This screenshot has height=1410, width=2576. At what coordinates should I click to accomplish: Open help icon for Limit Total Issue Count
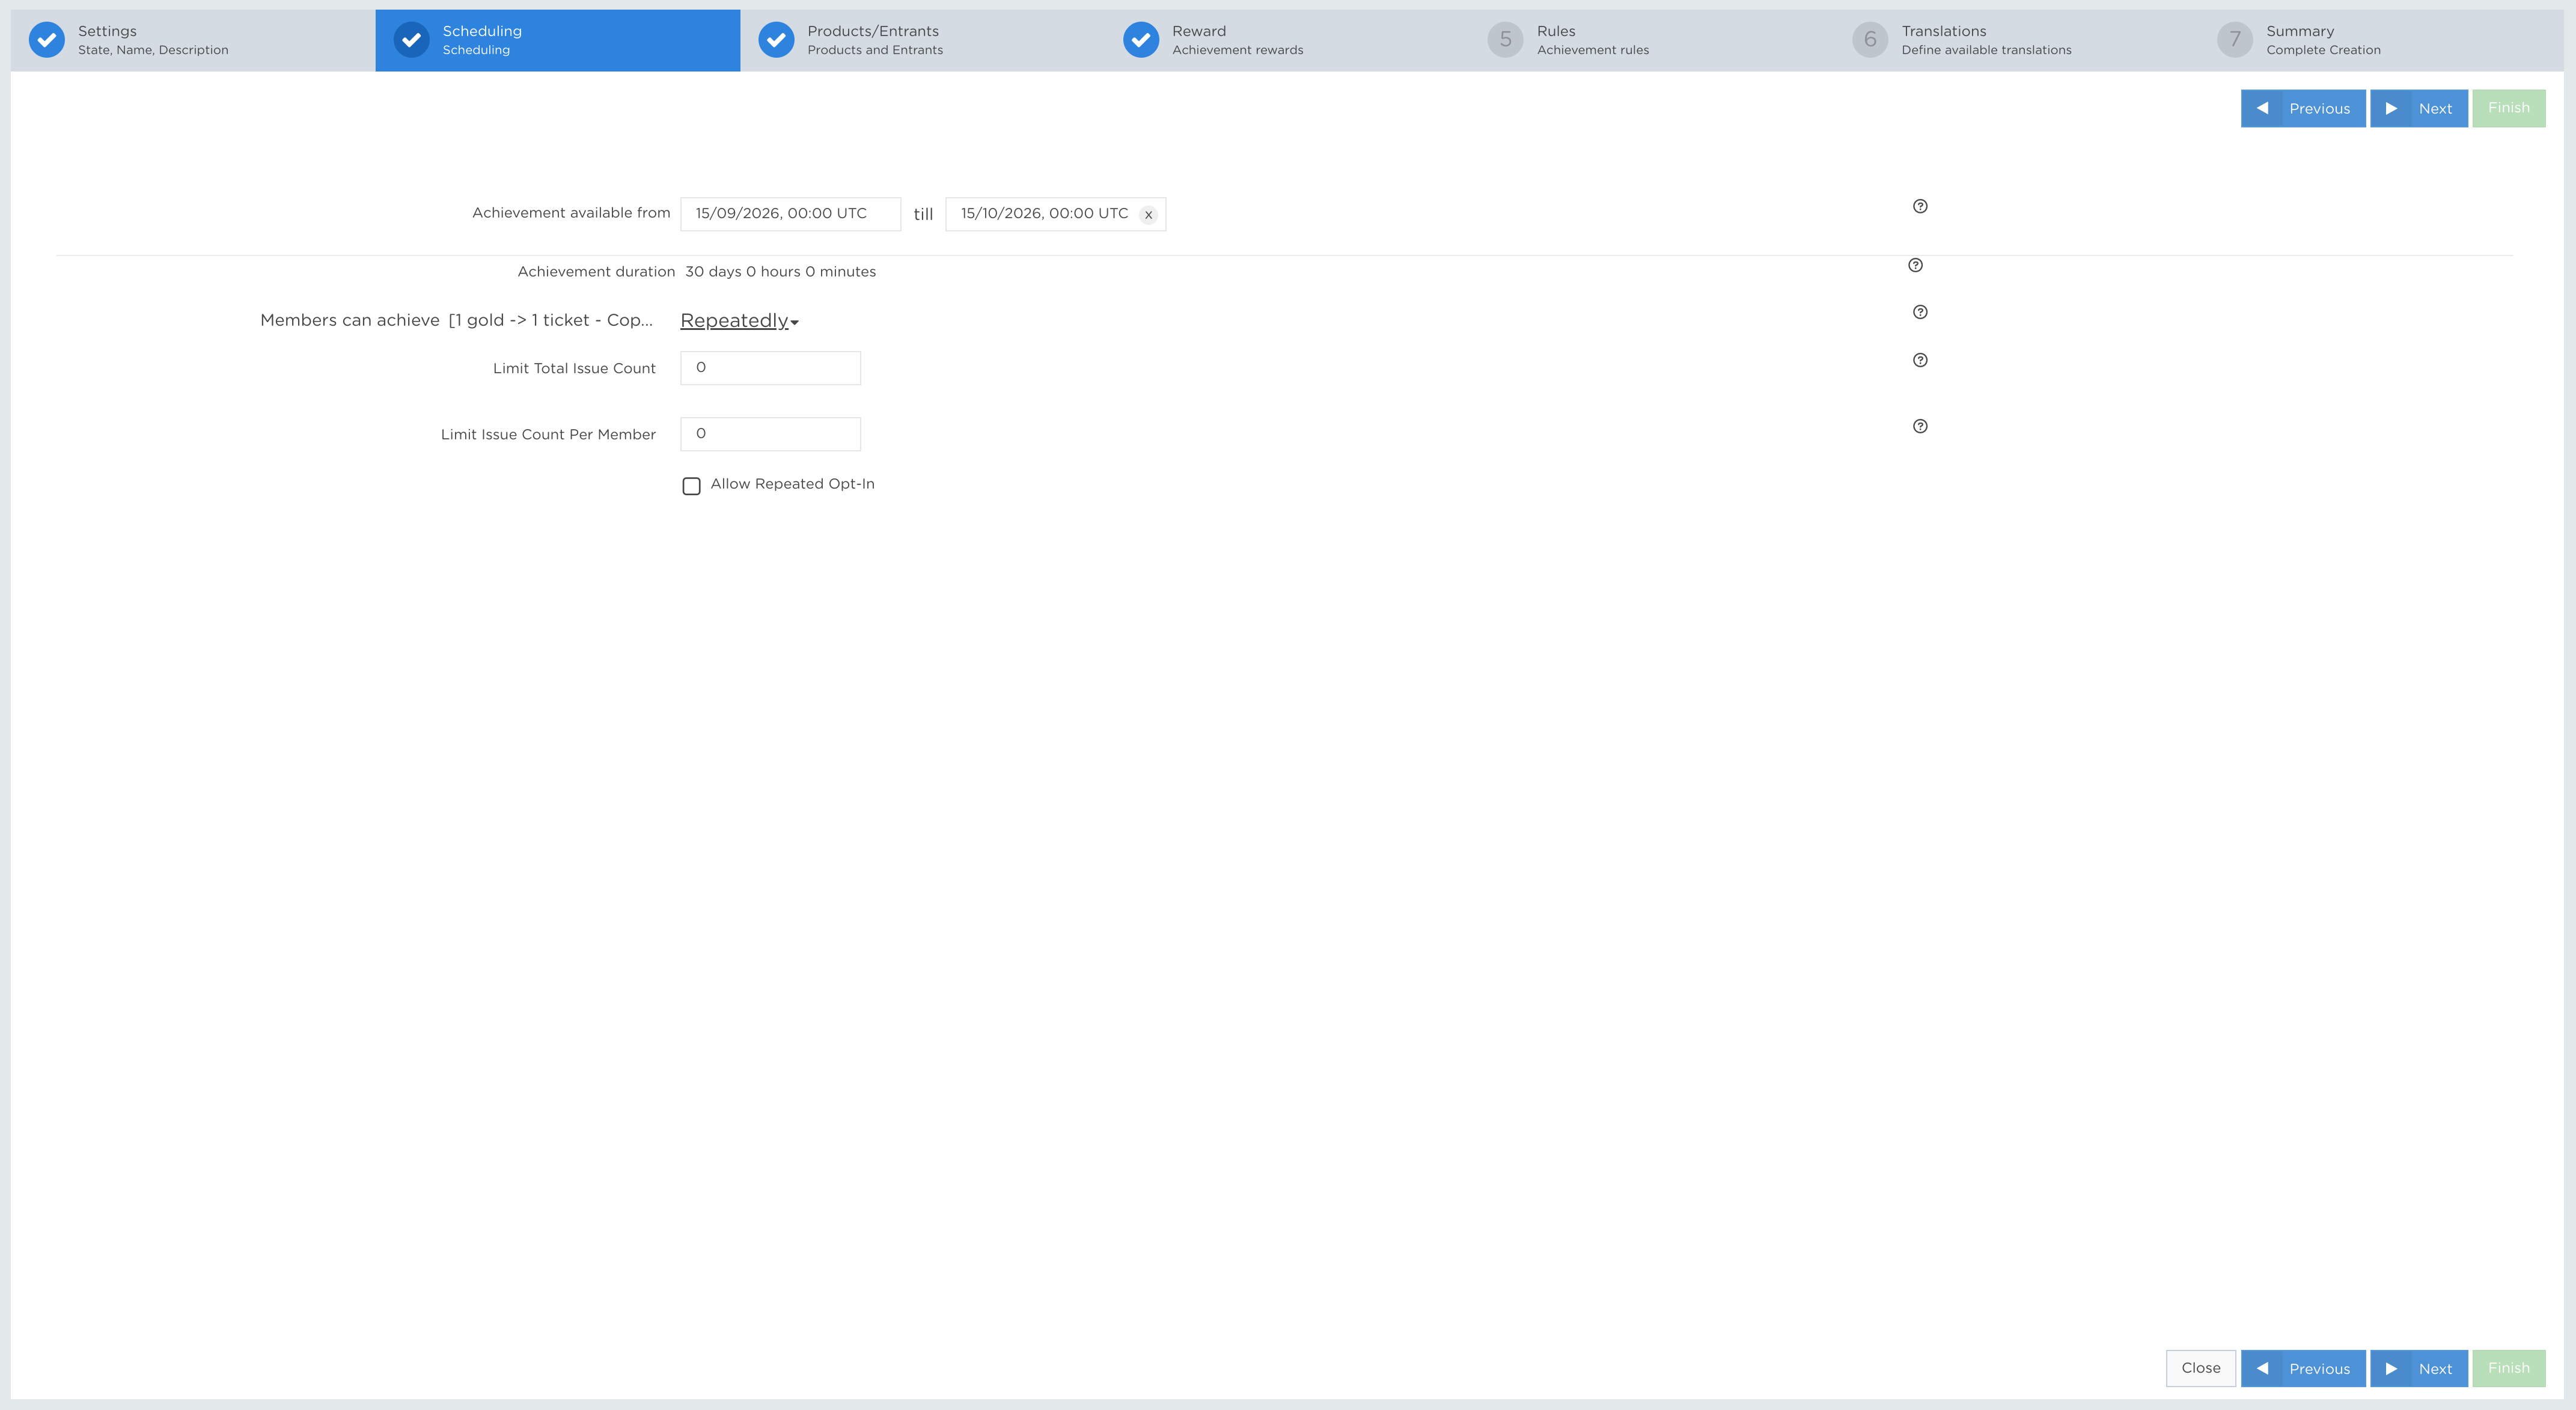[1920, 360]
